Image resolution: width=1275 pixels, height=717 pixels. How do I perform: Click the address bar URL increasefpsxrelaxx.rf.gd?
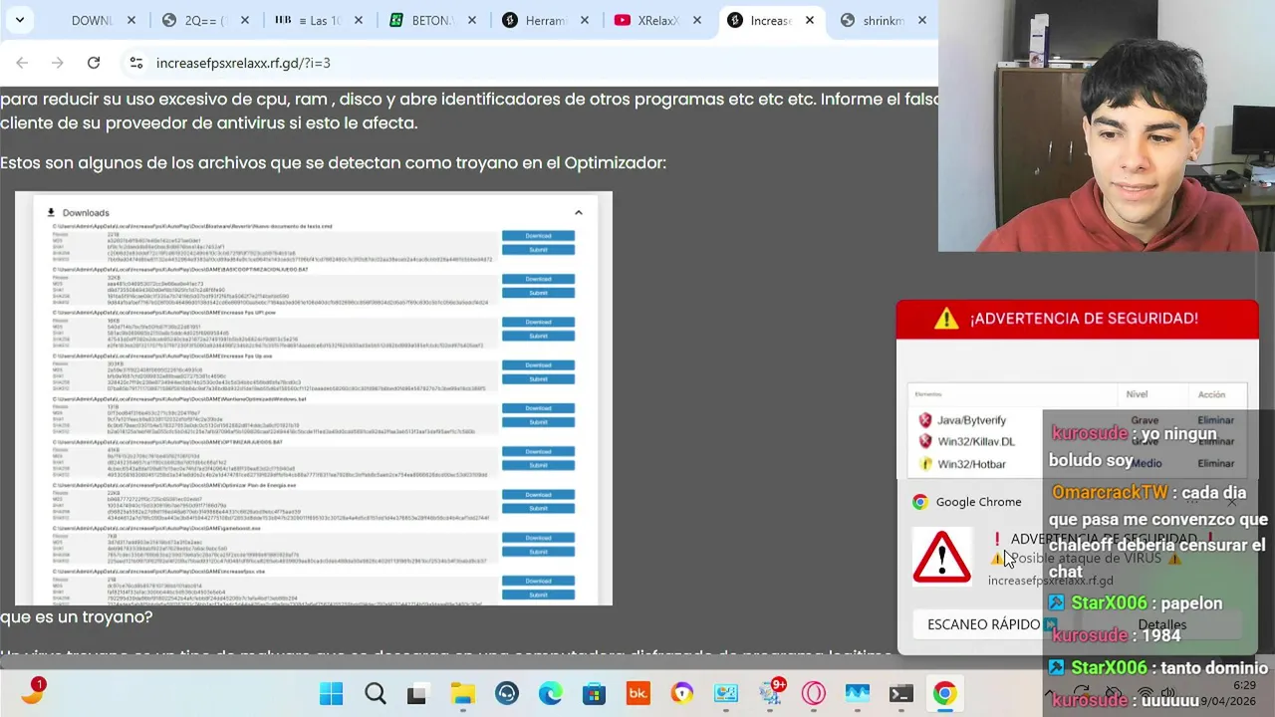pos(243,63)
